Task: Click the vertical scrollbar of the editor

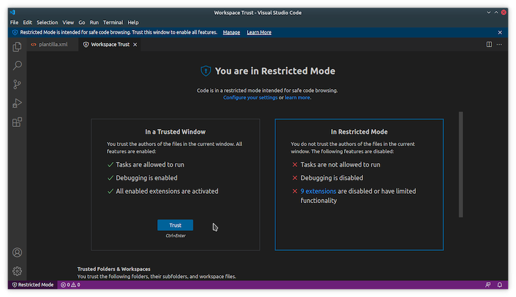Action: (x=461, y=164)
